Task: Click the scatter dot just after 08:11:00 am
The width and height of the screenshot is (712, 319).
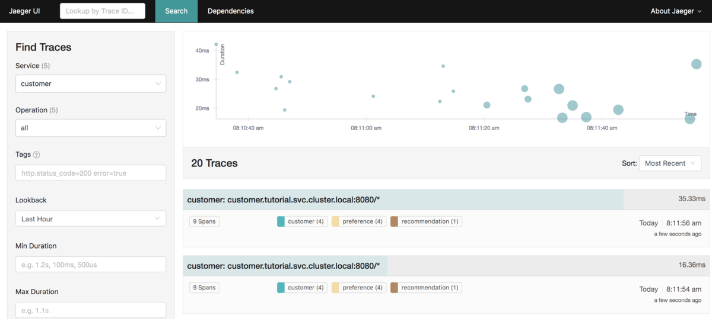Action: [373, 96]
